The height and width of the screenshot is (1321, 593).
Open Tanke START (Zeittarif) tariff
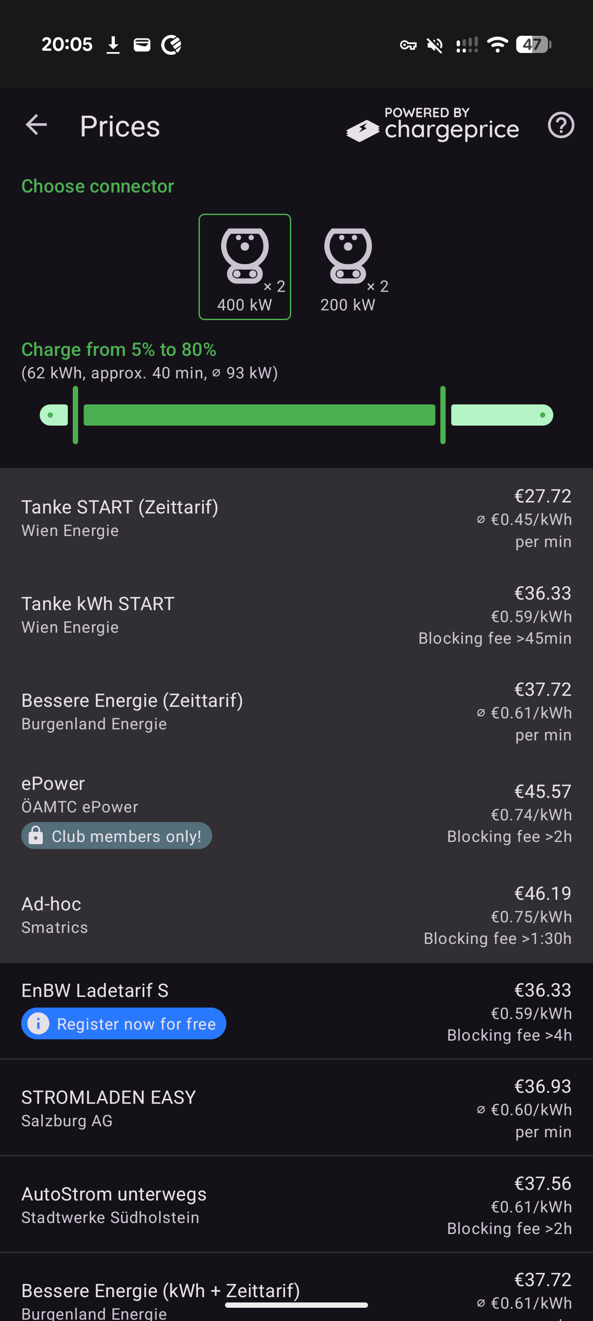coord(296,518)
